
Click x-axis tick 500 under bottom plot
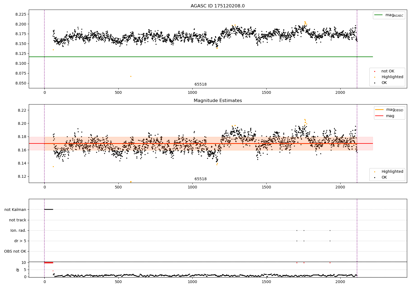pyautogui.click(x=118, y=282)
